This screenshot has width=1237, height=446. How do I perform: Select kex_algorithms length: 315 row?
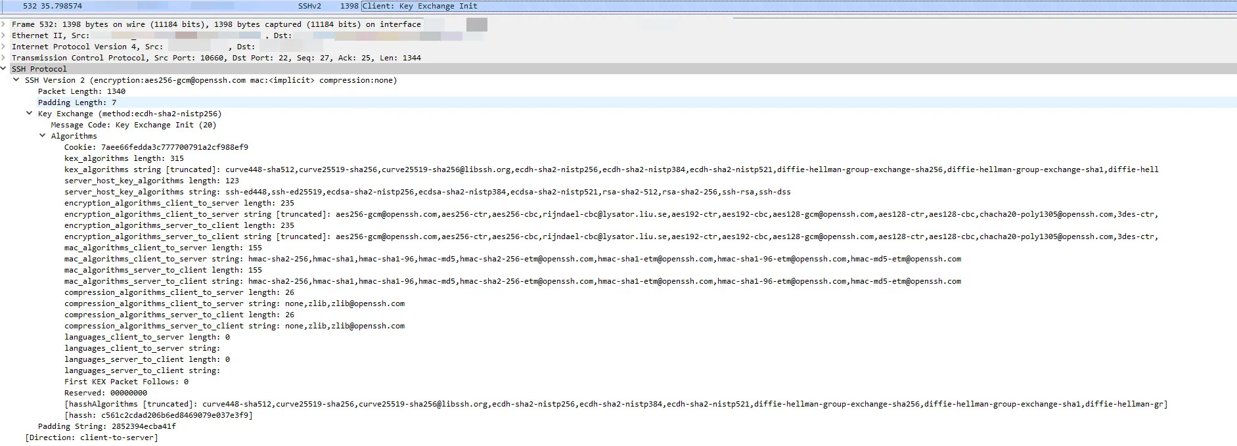124,158
